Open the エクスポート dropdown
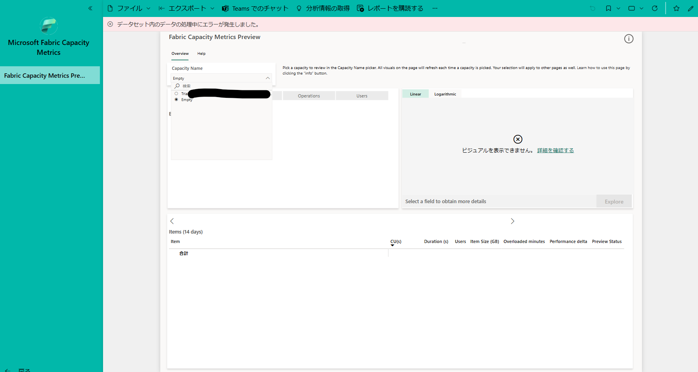Image resolution: width=698 pixels, height=372 pixels. pyautogui.click(x=186, y=8)
